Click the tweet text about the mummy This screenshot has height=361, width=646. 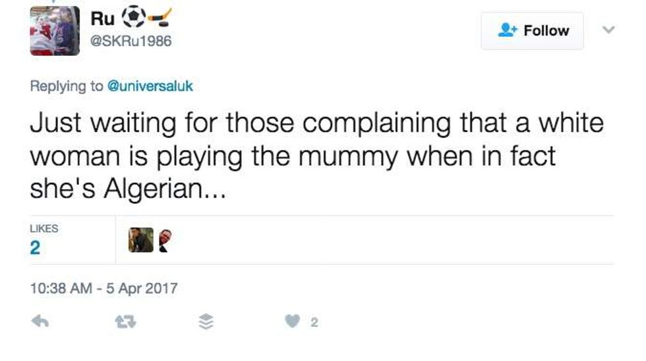(x=316, y=157)
